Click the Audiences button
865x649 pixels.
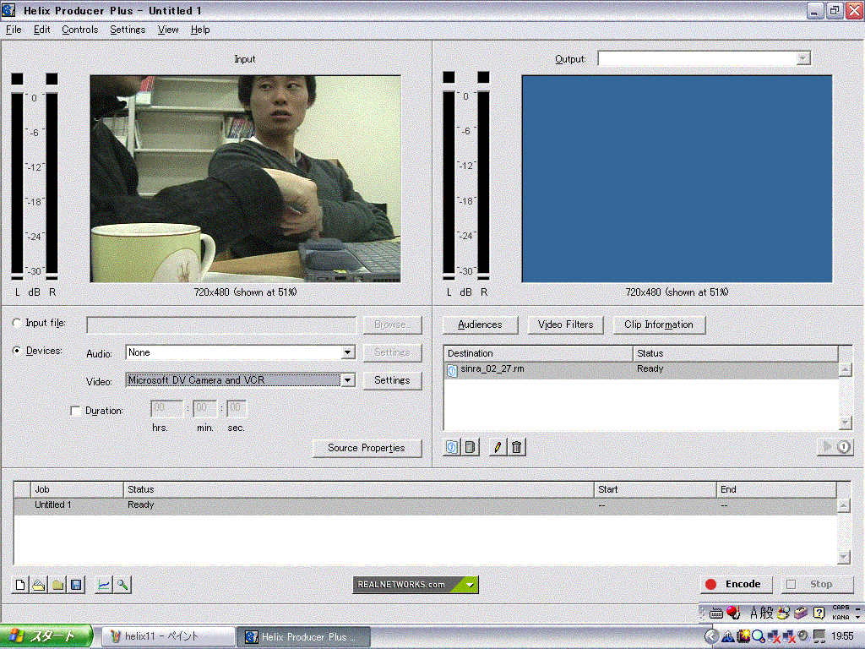(x=480, y=324)
